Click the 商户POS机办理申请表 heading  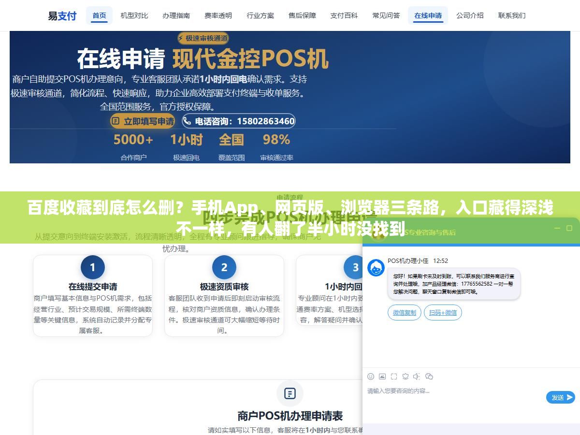pos(290,416)
